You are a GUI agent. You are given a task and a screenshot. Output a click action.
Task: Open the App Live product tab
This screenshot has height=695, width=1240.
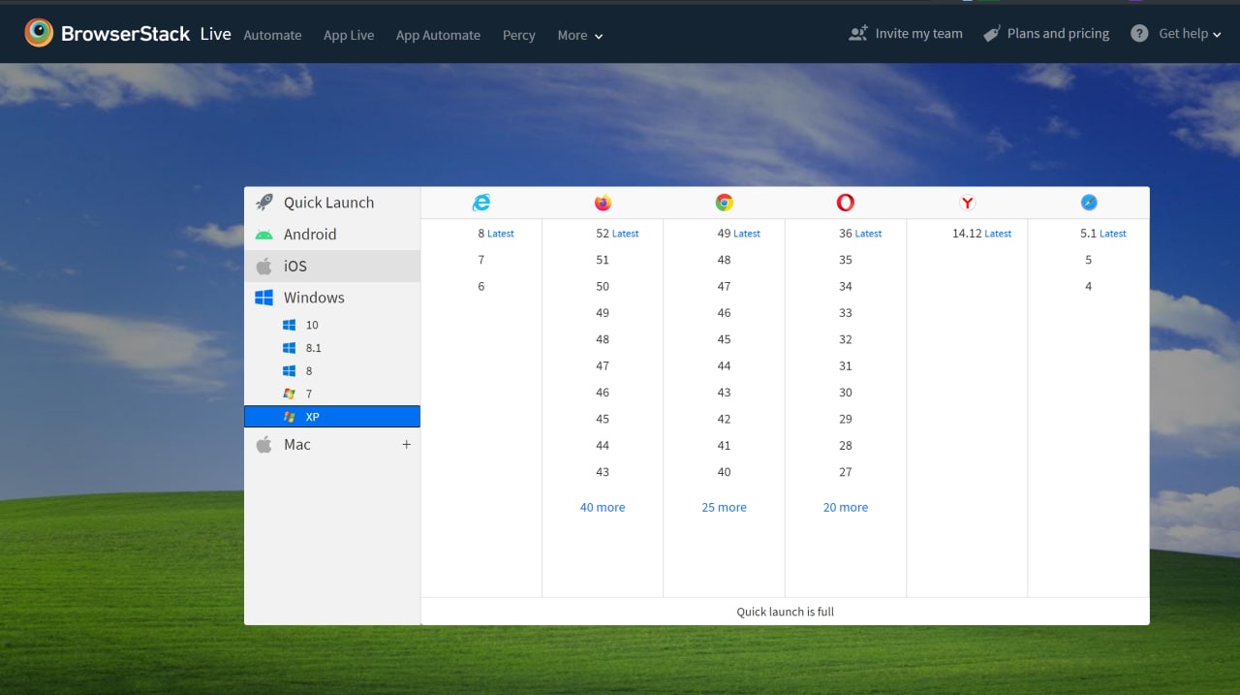pyautogui.click(x=349, y=35)
